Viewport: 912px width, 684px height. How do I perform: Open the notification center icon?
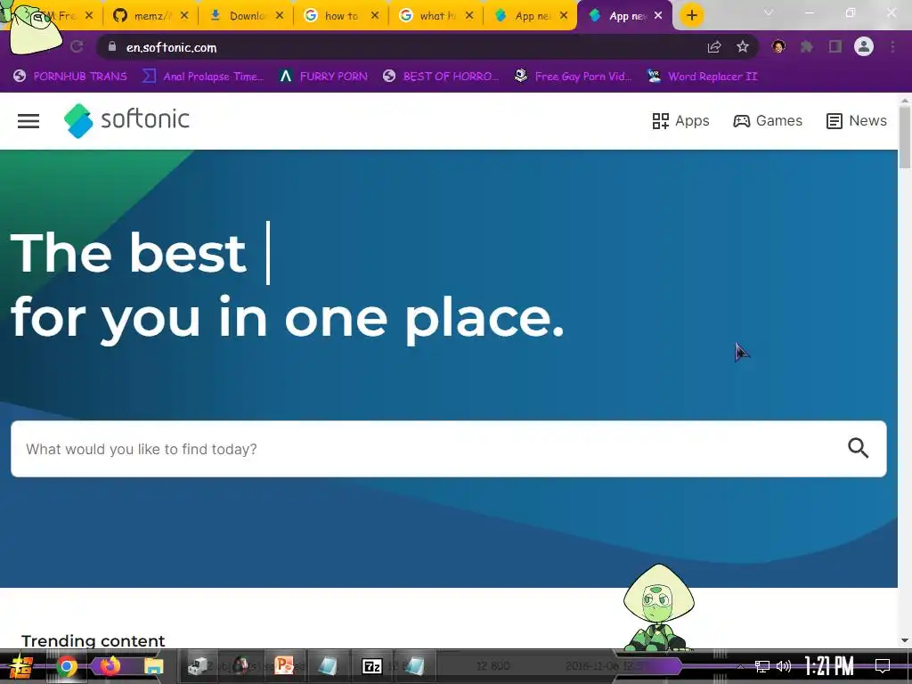(883, 666)
